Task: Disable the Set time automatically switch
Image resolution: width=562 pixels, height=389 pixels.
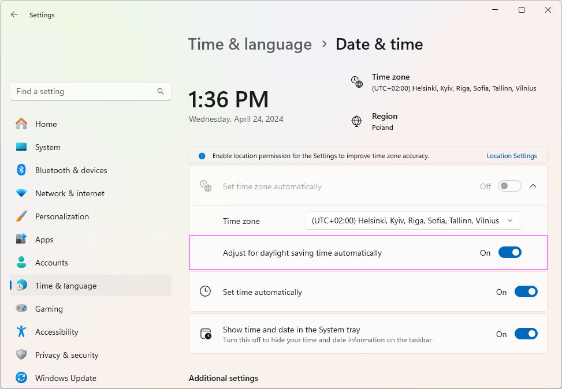Action: point(526,292)
